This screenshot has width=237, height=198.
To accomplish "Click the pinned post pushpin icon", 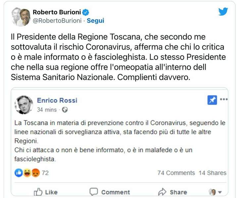I will tap(212, 100).
